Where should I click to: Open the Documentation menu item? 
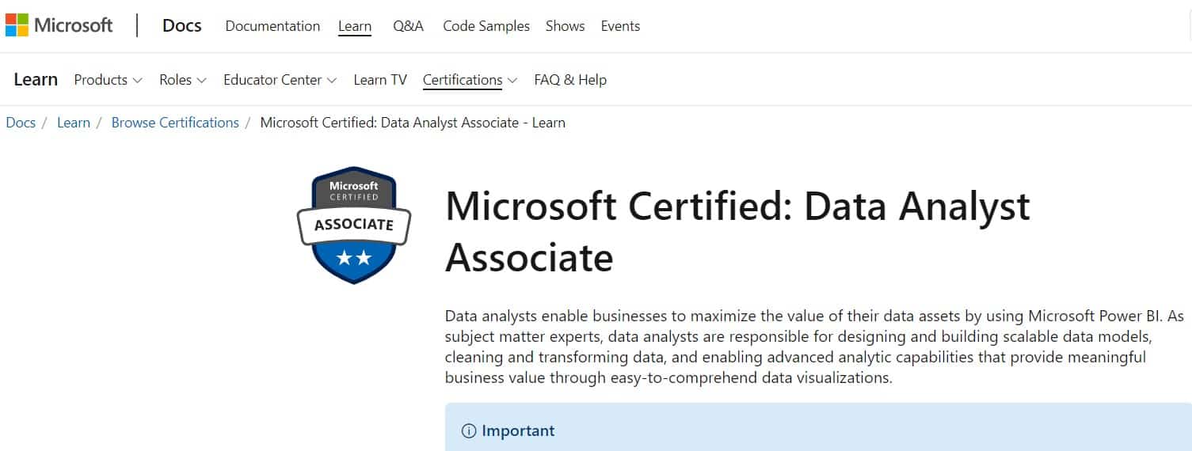[272, 26]
